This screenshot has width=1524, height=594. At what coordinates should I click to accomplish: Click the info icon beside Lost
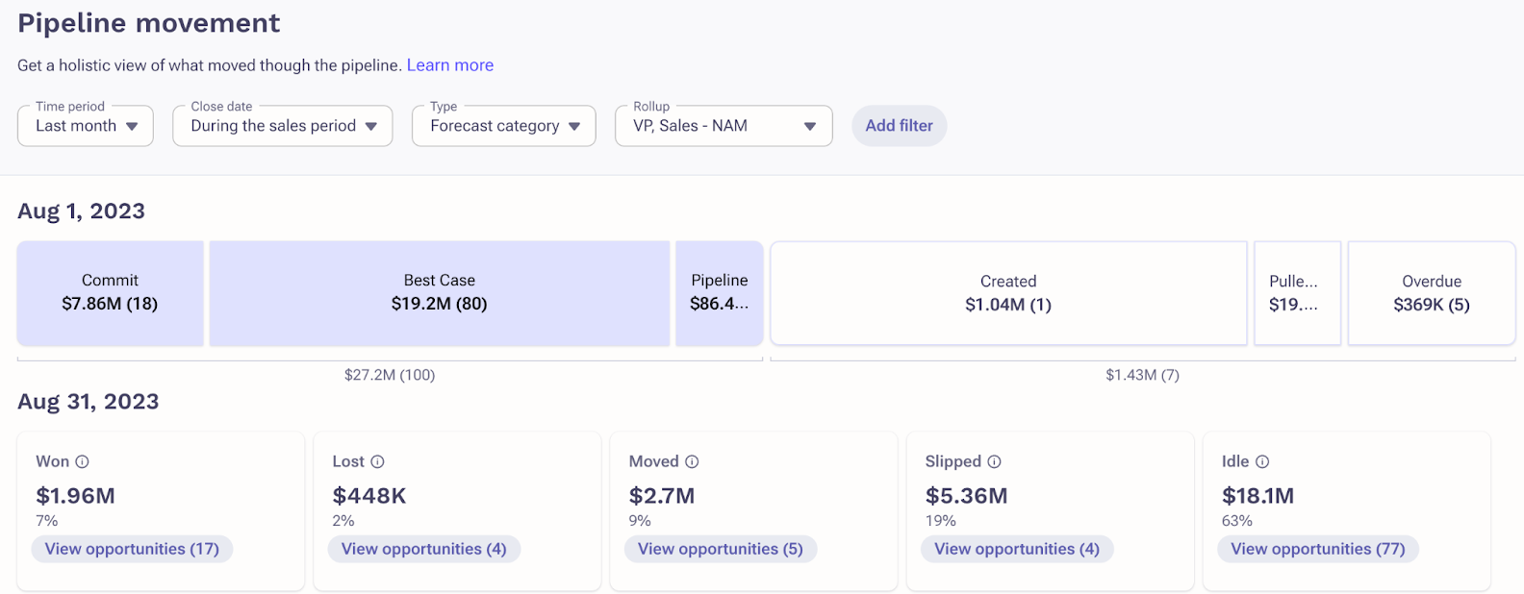377,461
